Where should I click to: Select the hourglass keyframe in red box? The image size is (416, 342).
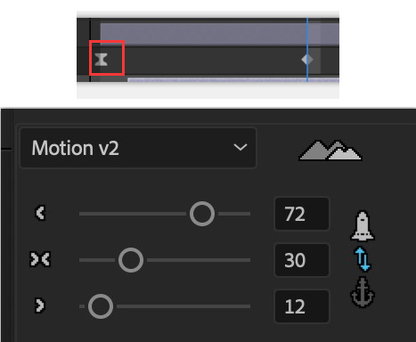101,60
